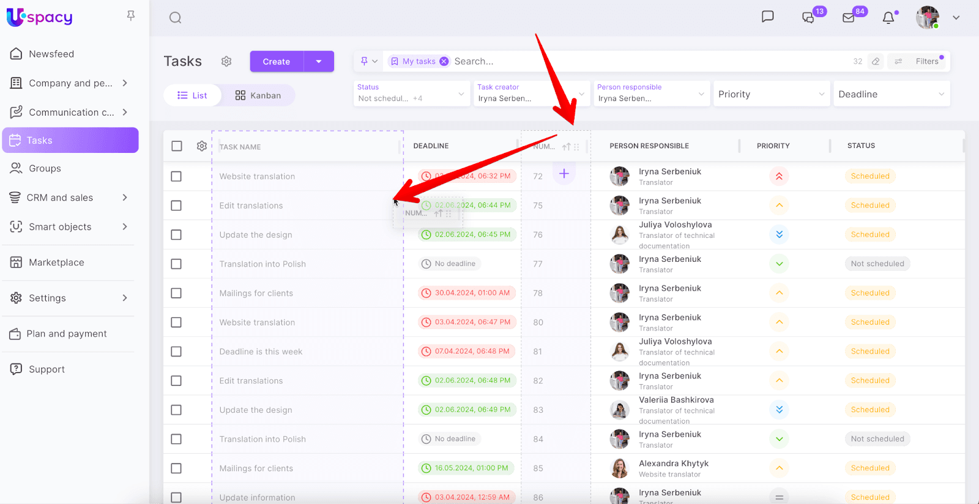Toggle the select-all tasks checkbox
Screen dimensions: 979x504
[x=177, y=146]
